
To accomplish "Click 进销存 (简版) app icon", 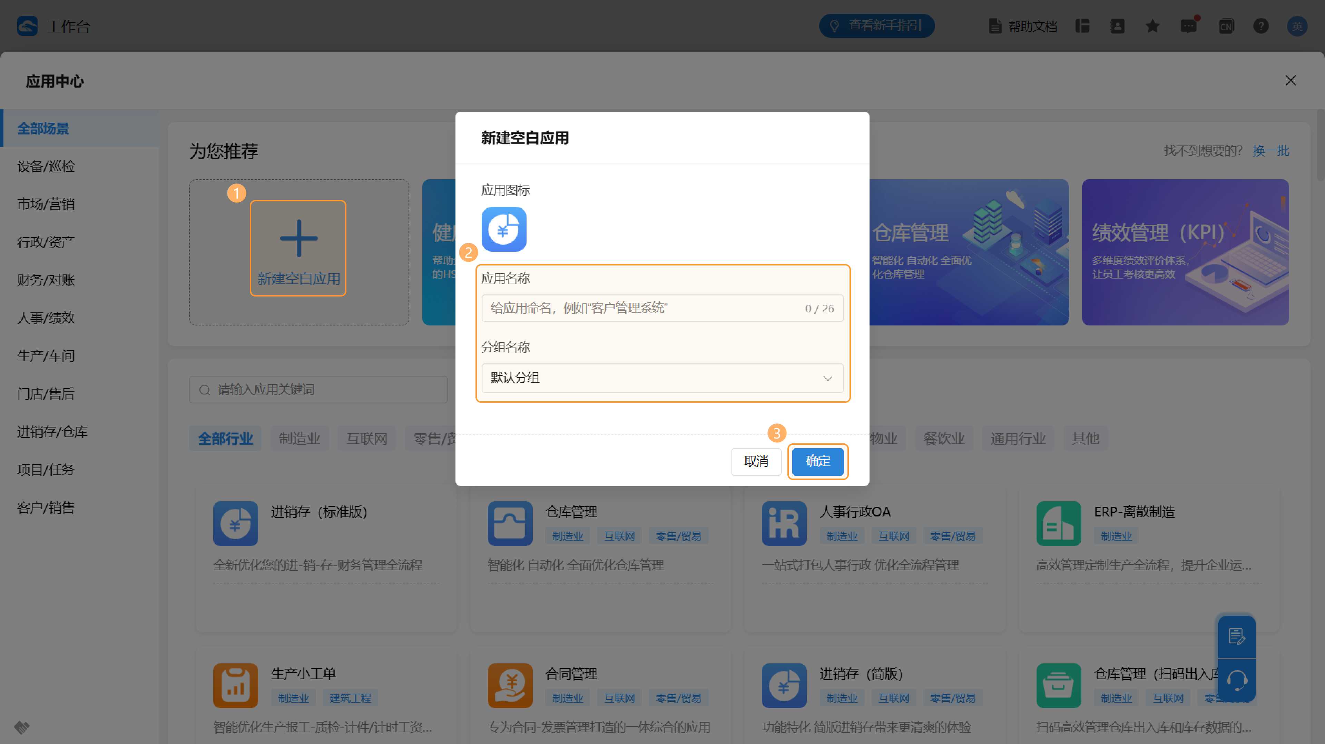I will pyautogui.click(x=784, y=685).
